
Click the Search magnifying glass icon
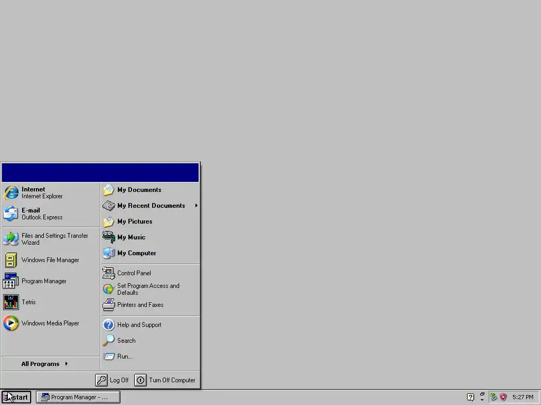pyautogui.click(x=109, y=341)
